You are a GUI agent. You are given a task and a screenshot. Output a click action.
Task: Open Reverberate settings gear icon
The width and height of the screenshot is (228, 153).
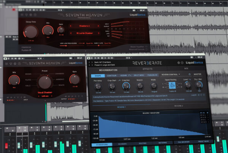(x=179, y=63)
